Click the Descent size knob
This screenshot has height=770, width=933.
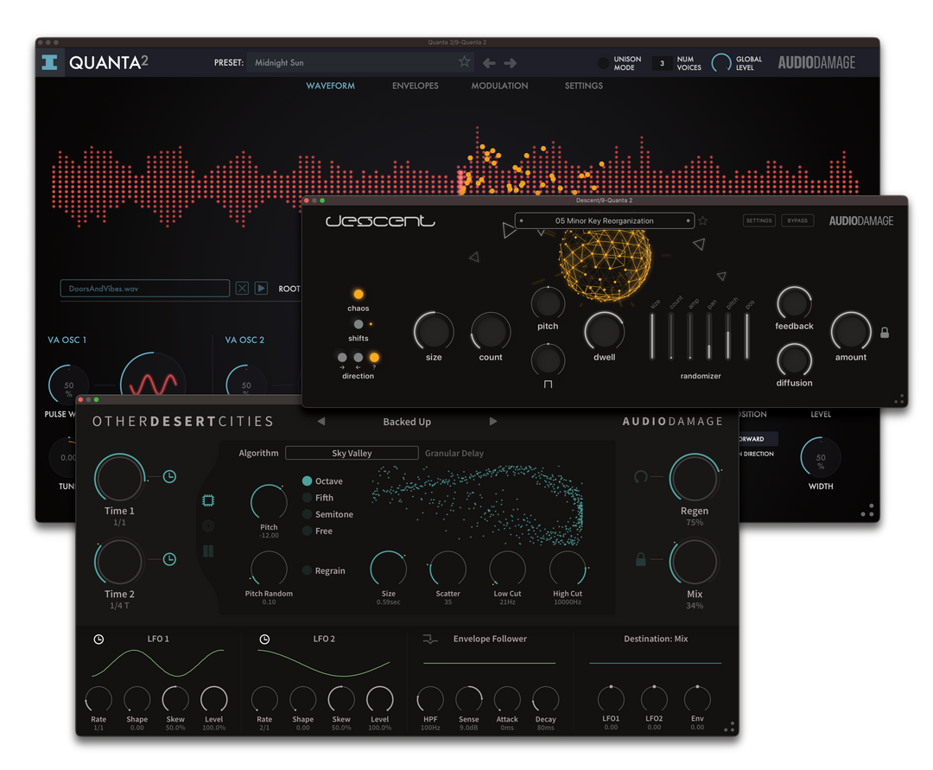tap(434, 332)
